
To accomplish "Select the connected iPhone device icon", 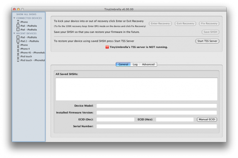I will pyautogui.click(x=18, y=22).
